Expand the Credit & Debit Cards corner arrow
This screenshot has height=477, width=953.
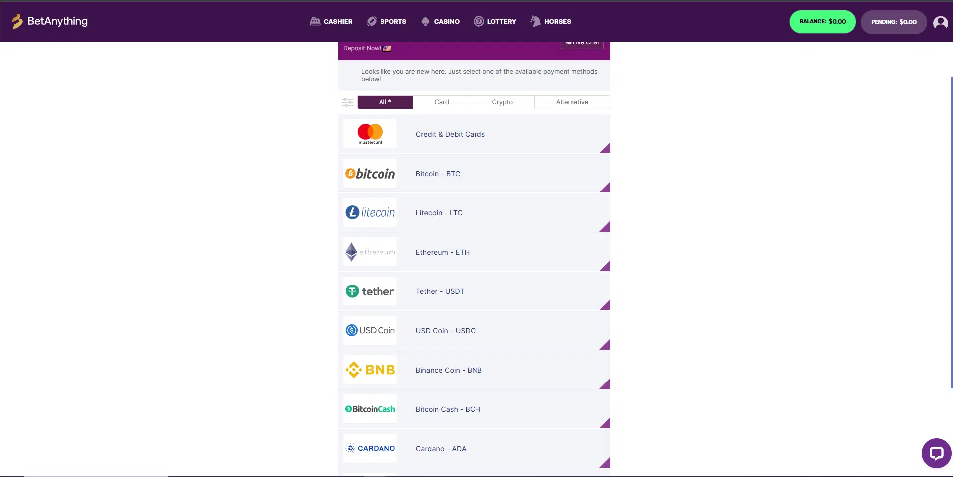tap(606, 149)
